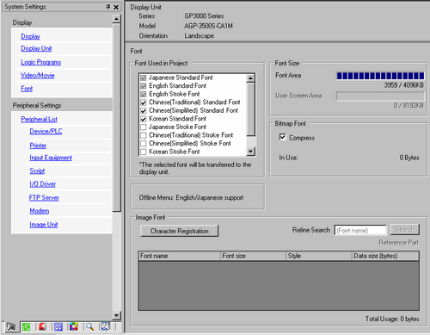The width and height of the screenshot is (430, 335).
Task: Open the question mark tab icon
Action: pyautogui.click(x=106, y=326)
